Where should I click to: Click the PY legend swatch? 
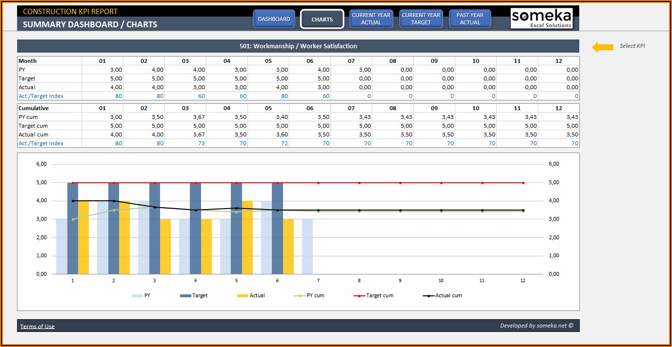[x=138, y=296]
